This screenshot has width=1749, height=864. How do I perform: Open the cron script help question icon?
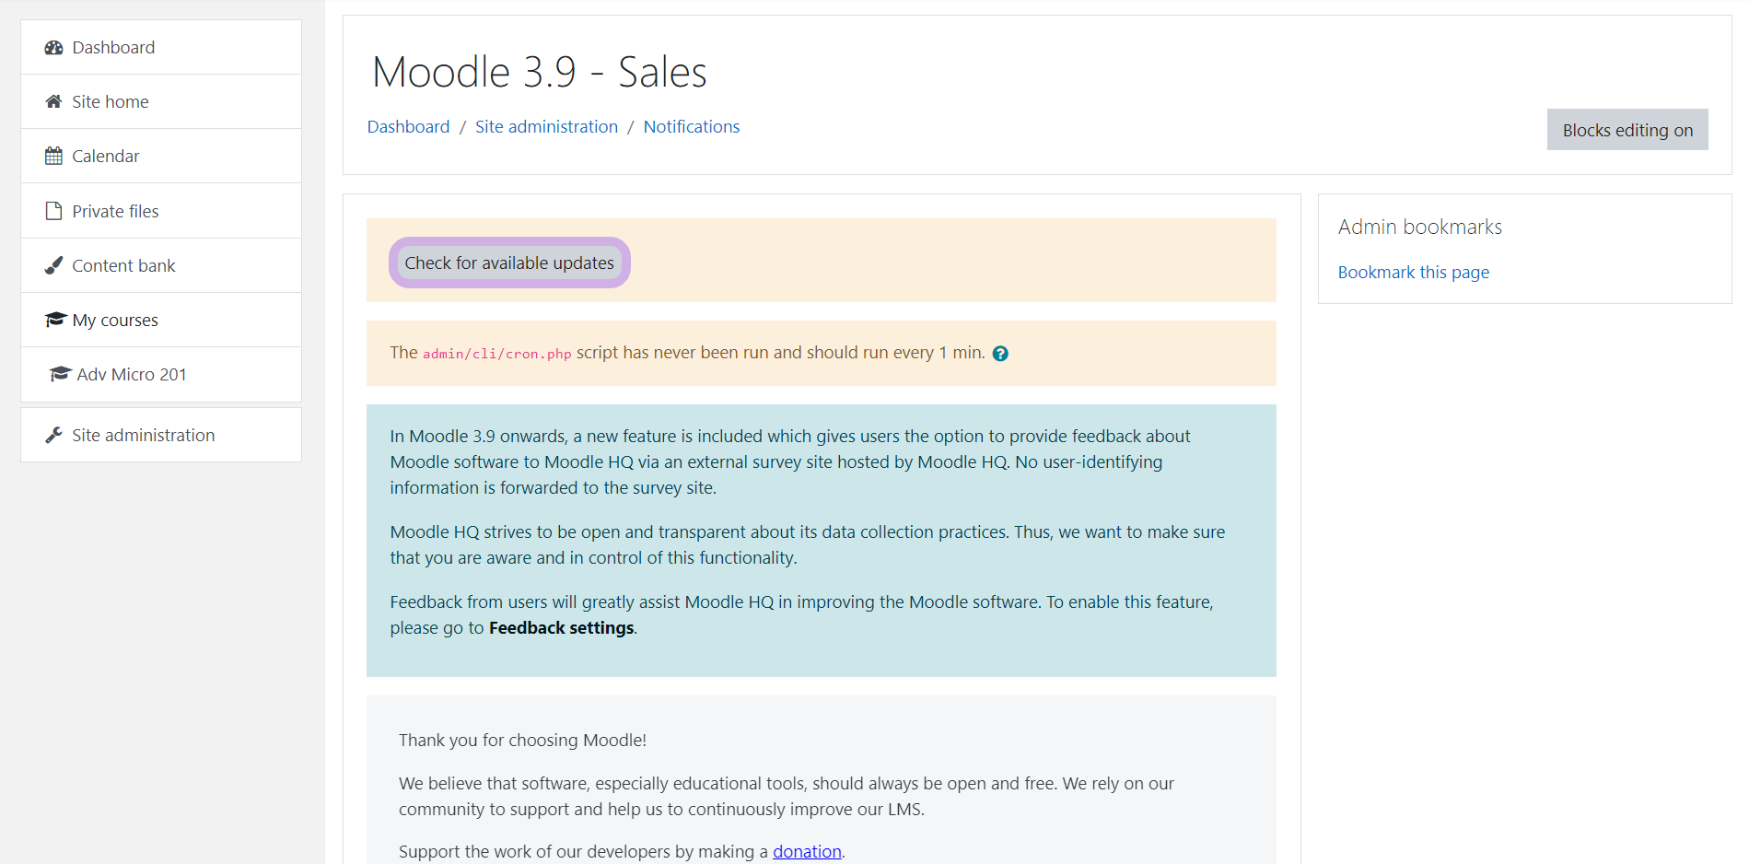click(x=1000, y=354)
